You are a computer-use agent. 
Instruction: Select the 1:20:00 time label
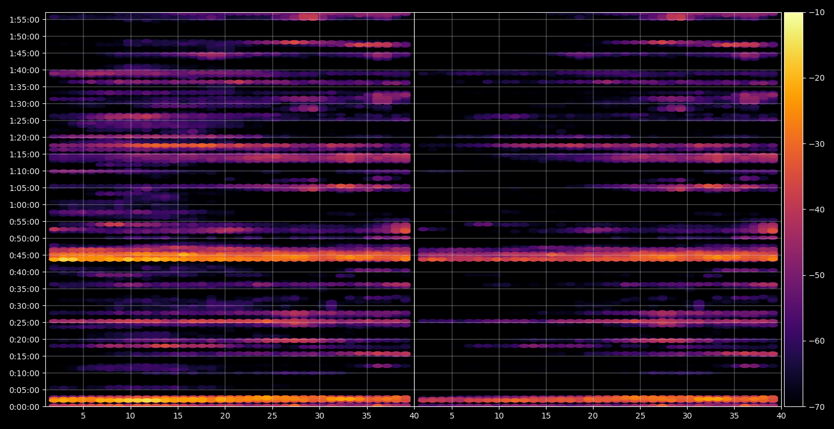[x=24, y=137]
